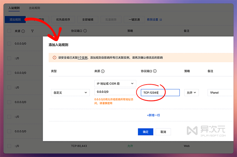237x157 pixels.
Task: Open the 自定义 type dropdown
Action: 69,93
